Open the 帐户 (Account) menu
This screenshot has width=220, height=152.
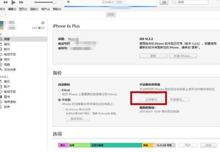45,8
